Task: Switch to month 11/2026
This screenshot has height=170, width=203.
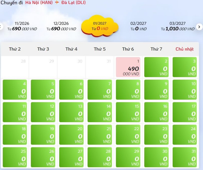Action: pos(22,26)
